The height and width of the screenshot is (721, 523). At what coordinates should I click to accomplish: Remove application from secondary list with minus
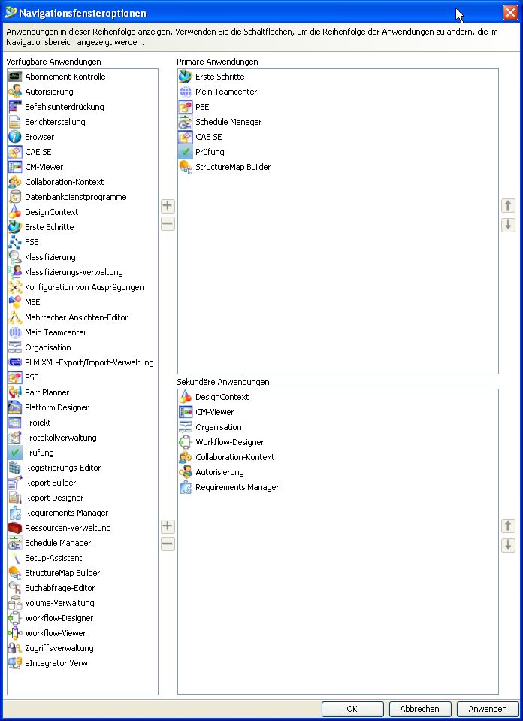pos(168,544)
